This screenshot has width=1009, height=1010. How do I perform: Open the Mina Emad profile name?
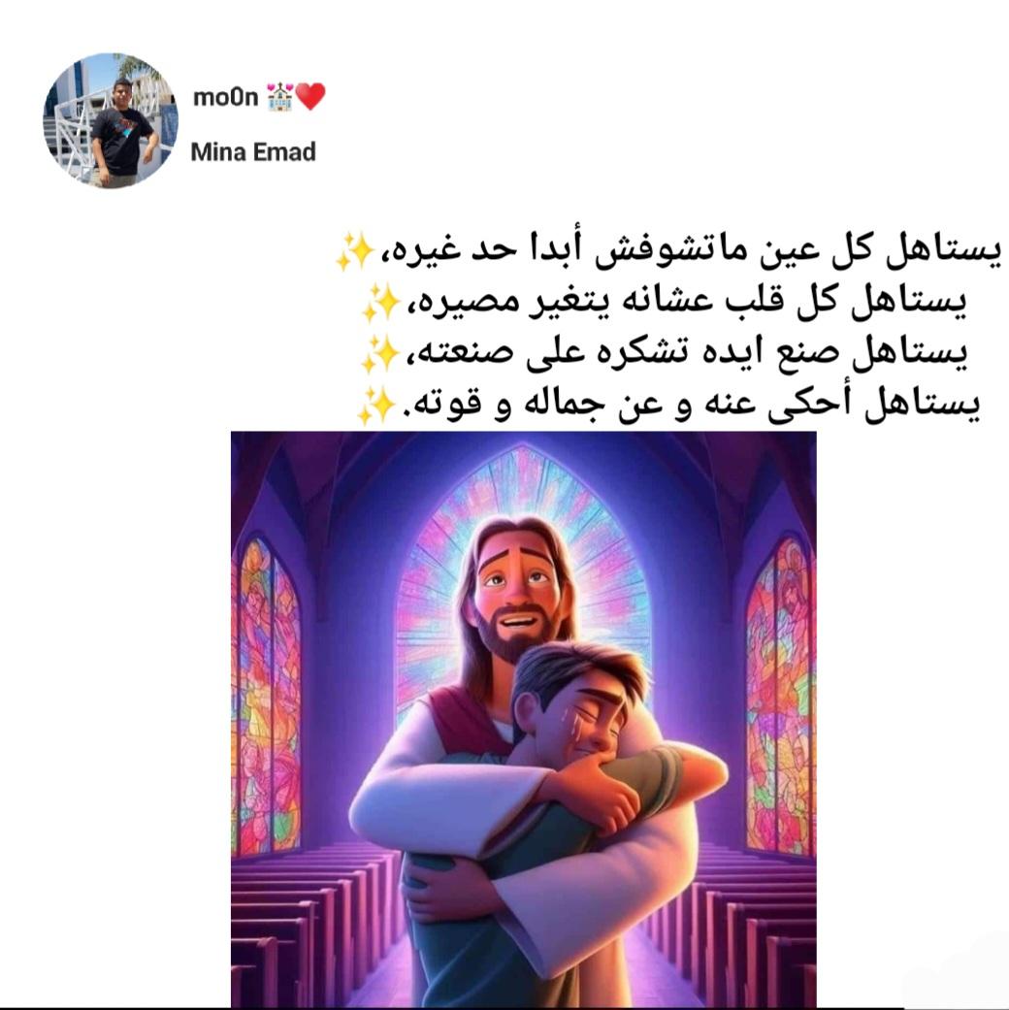253,152
